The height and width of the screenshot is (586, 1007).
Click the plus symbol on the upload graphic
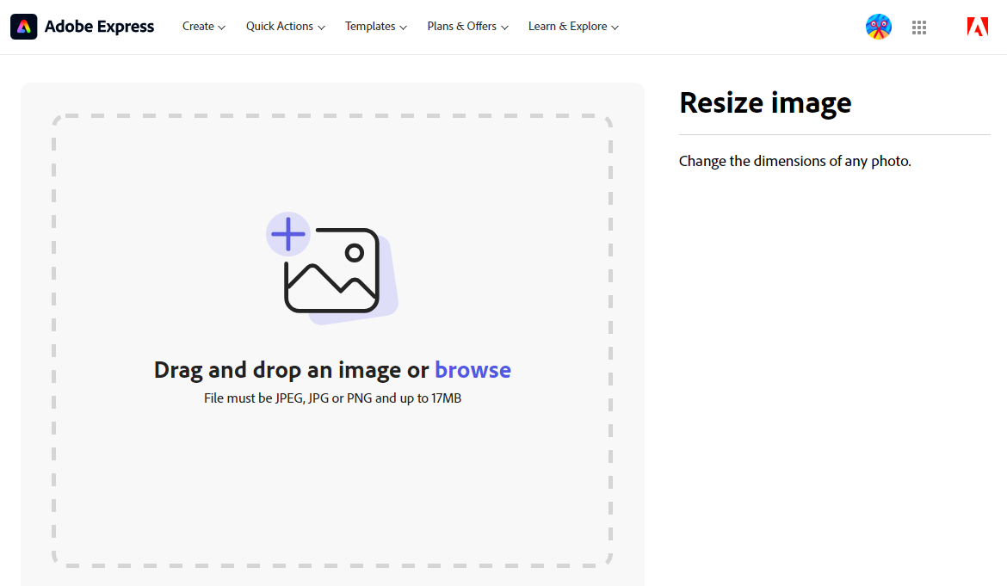pos(288,233)
